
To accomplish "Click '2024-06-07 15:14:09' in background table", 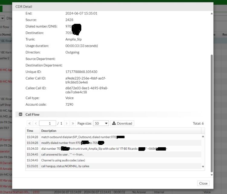I will point(68,192).
